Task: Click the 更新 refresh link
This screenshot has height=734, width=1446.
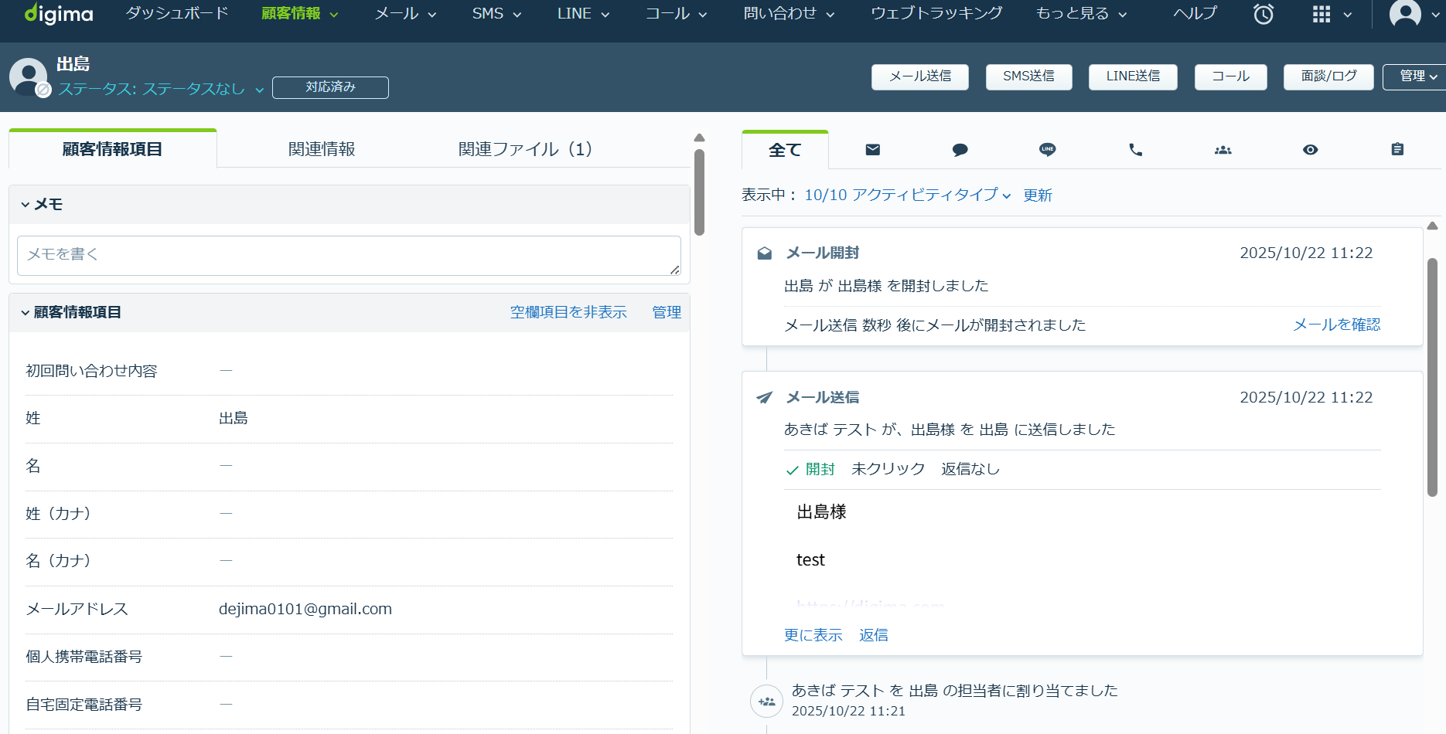Action: click(1038, 195)
